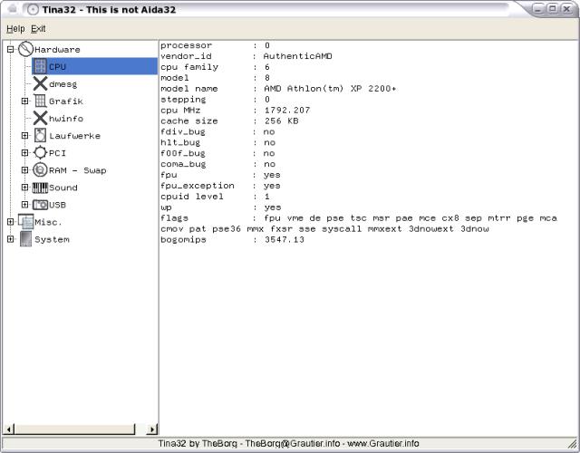Click the 'fpu_exception' label
This screenshot has width=580, height=453.
pos(198,186)
